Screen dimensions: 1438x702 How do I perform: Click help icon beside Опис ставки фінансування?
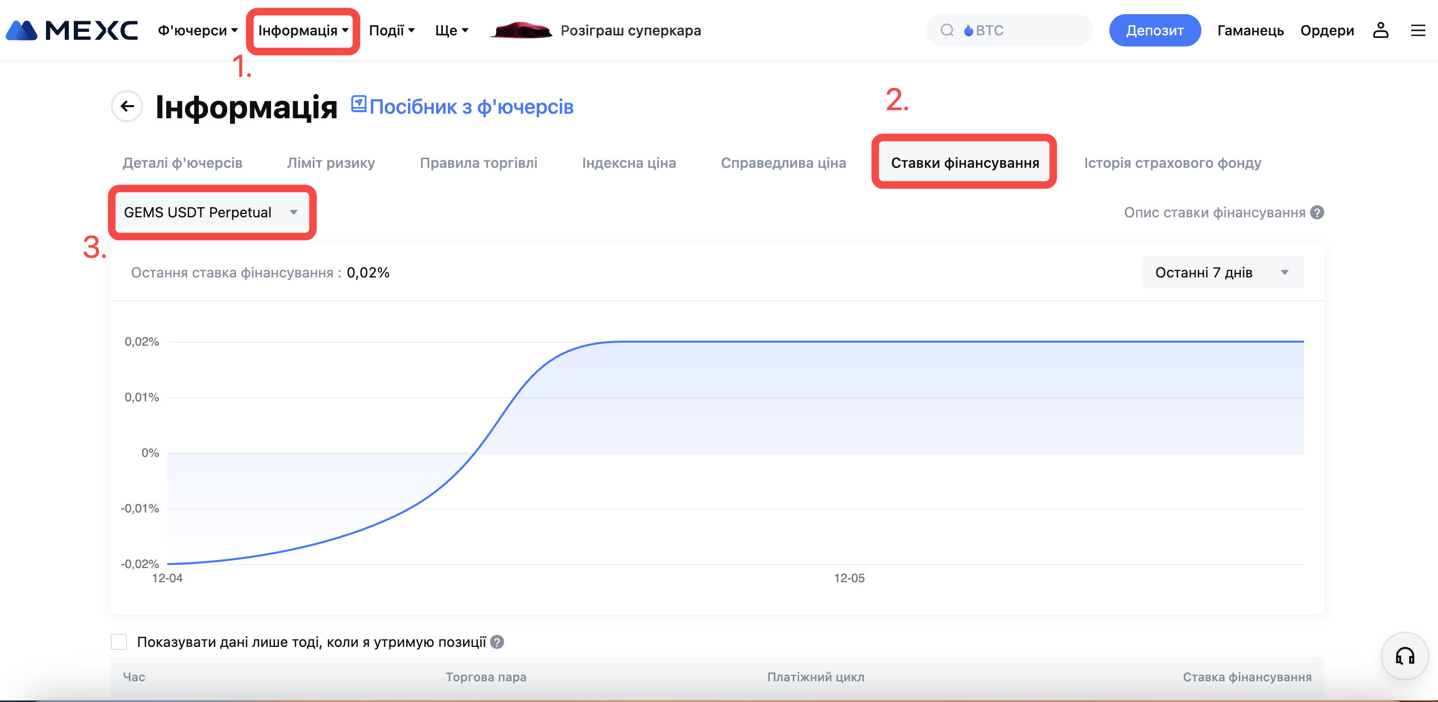pos(1318,213)
